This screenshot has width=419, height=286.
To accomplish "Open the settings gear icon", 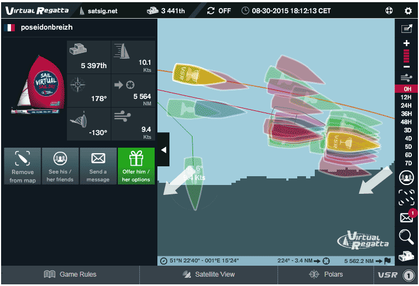I will pos(408,10).
